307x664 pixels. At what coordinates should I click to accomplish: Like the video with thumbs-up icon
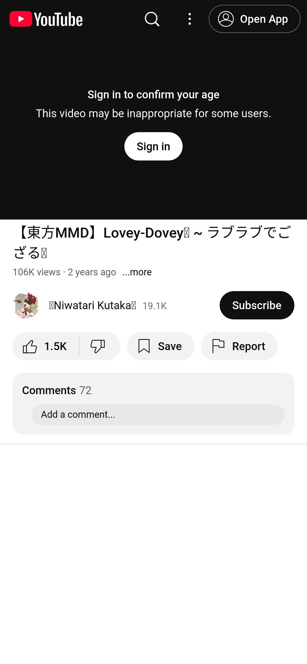[30, 346]
